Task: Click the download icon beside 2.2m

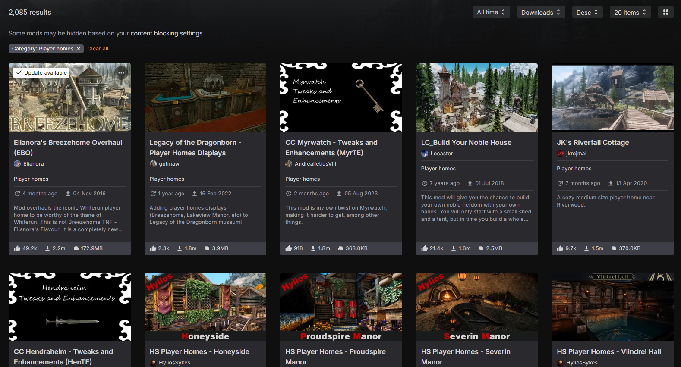Action: 47,248
